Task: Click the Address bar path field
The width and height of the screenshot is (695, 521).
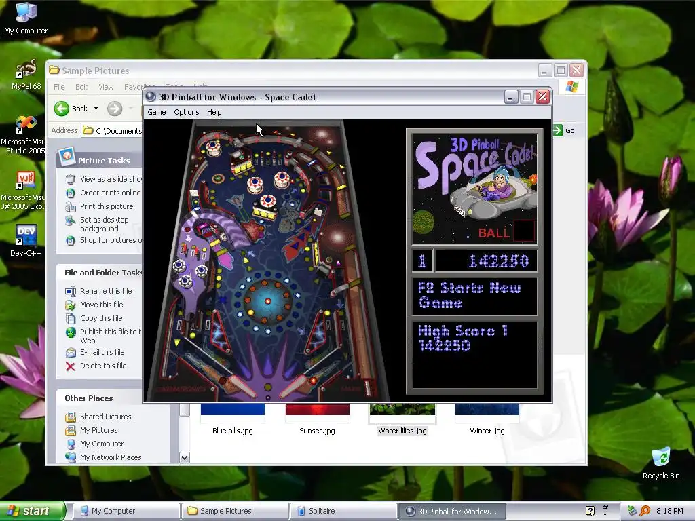Action: click(x=112, y=130)
